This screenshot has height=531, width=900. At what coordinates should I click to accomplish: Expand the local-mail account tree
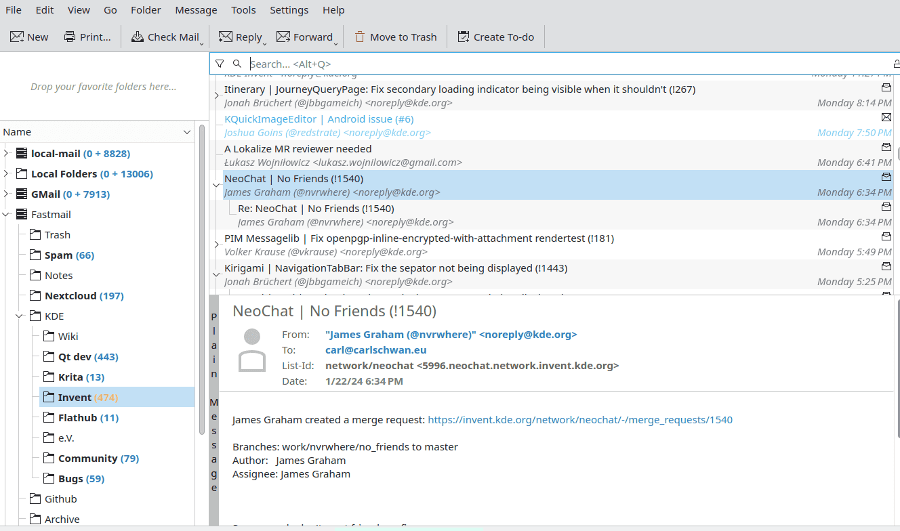[x=6, y=153]
